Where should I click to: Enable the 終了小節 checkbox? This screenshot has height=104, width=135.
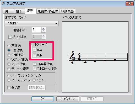[10, 37]
